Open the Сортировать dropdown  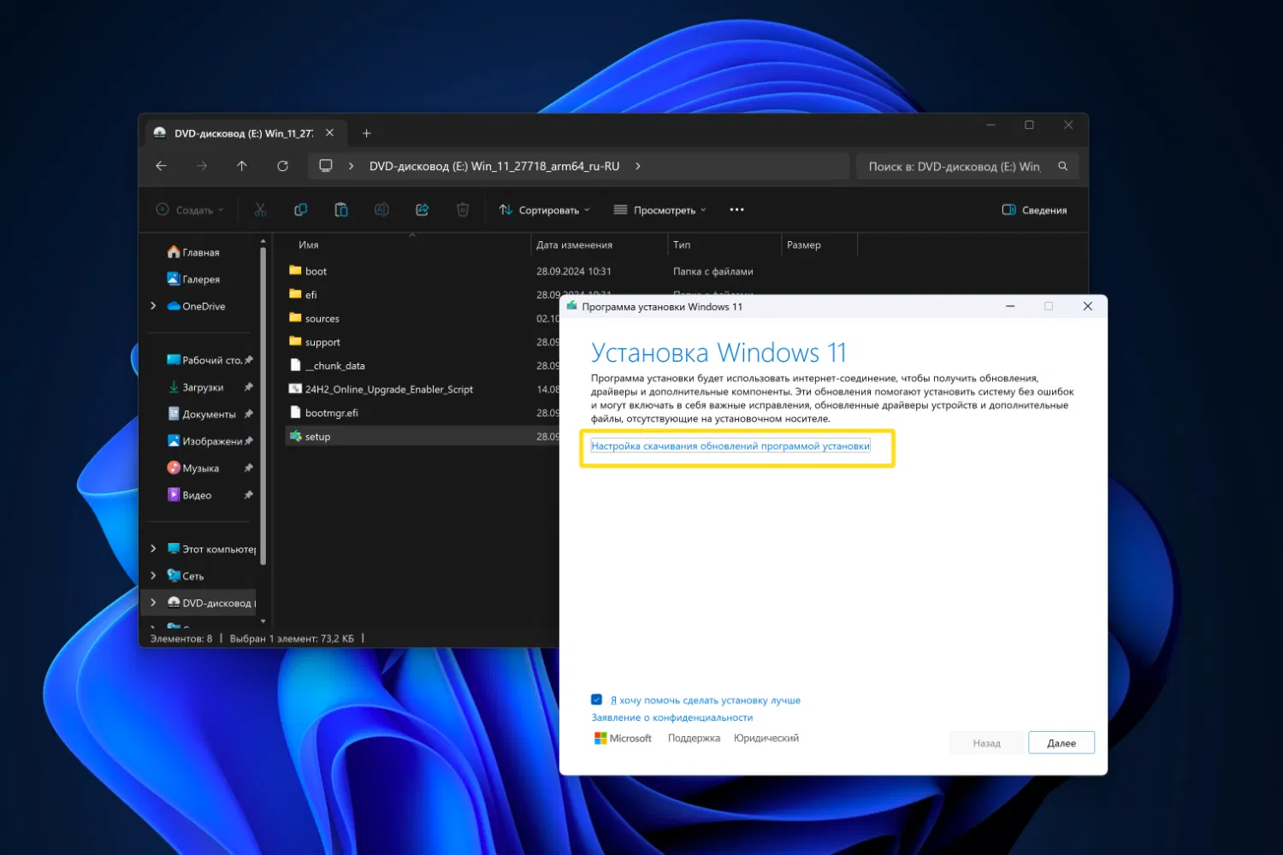545,210
